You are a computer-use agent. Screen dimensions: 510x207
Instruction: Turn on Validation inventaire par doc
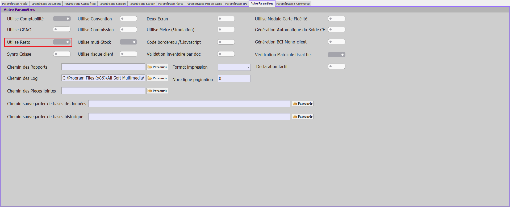(x=226, y=54)
